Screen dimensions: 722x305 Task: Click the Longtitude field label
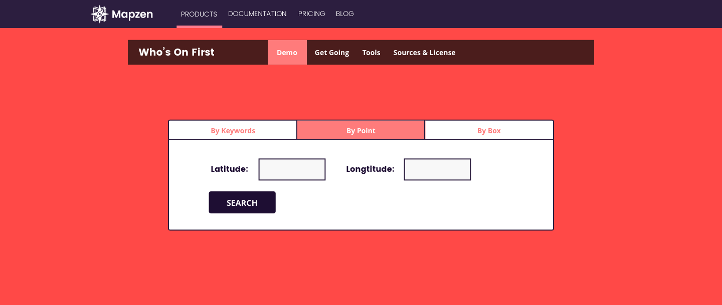[370, 169]
